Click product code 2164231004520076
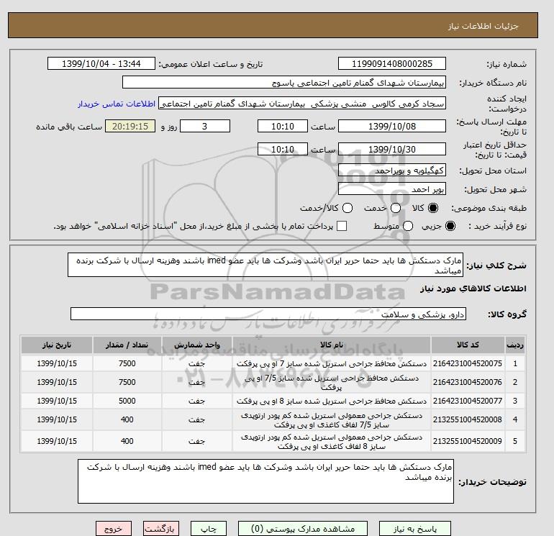 tap(468, 382)
